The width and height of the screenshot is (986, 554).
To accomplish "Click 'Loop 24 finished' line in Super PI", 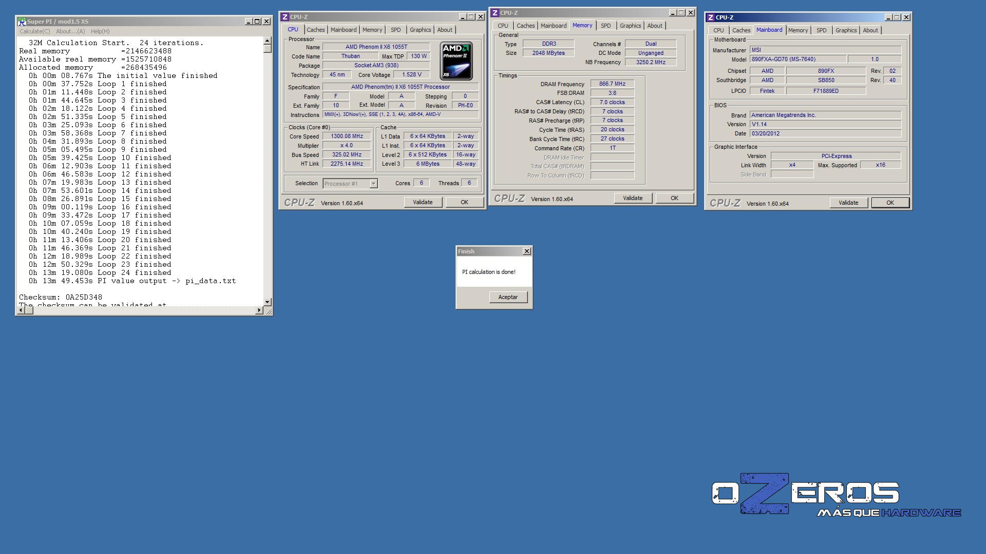I will [x=100, y=273].
